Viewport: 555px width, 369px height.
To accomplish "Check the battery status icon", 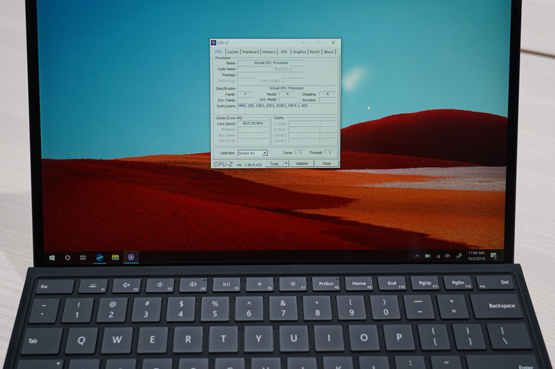I will coord(427,256).
